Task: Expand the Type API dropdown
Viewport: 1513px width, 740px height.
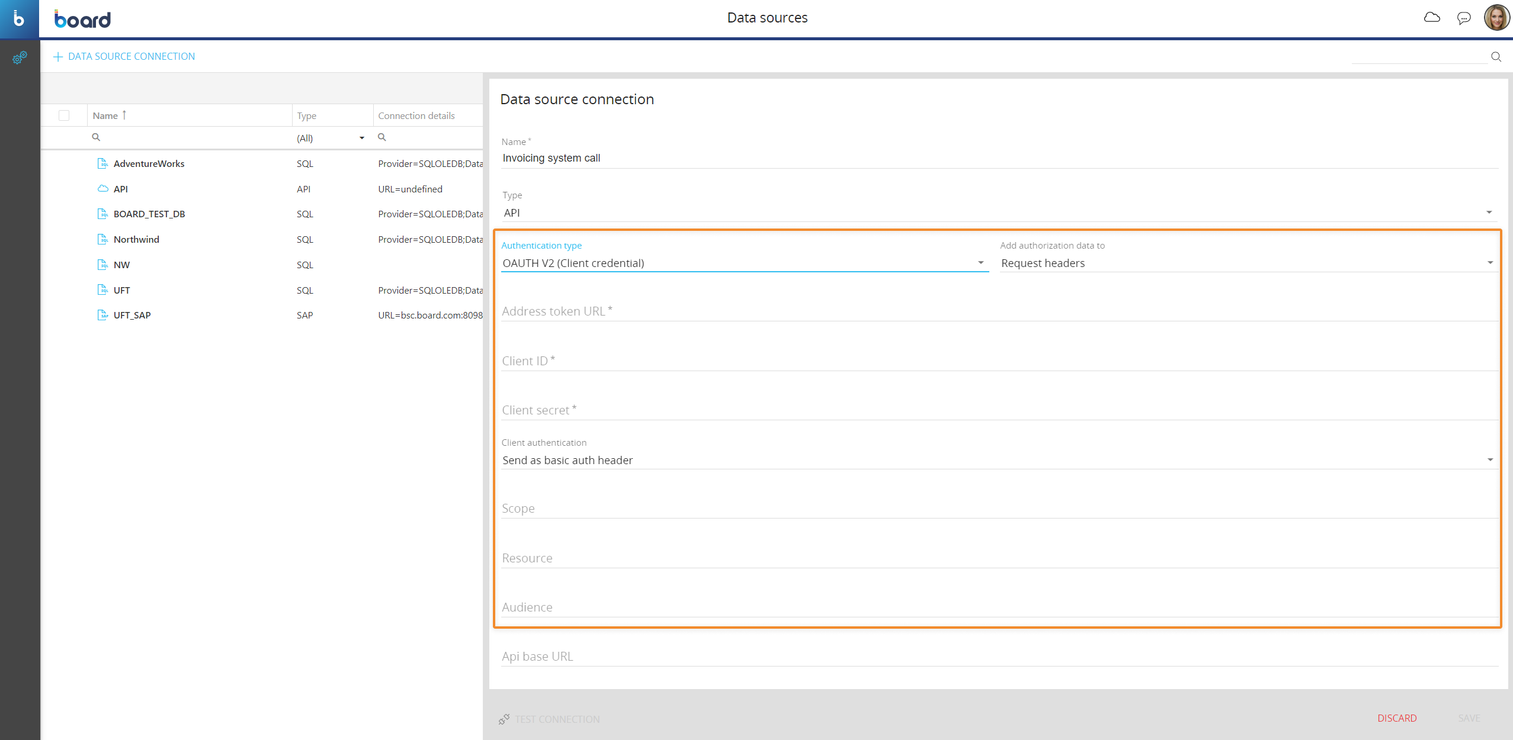Action: point(999,213)
